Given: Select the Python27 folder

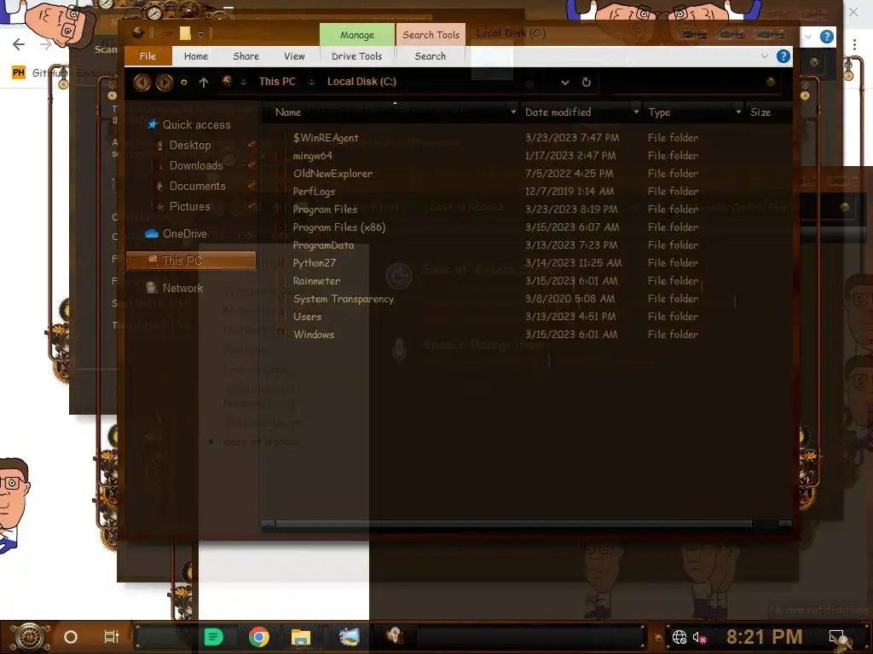Looking at the screenshot, I should [315, 263].
